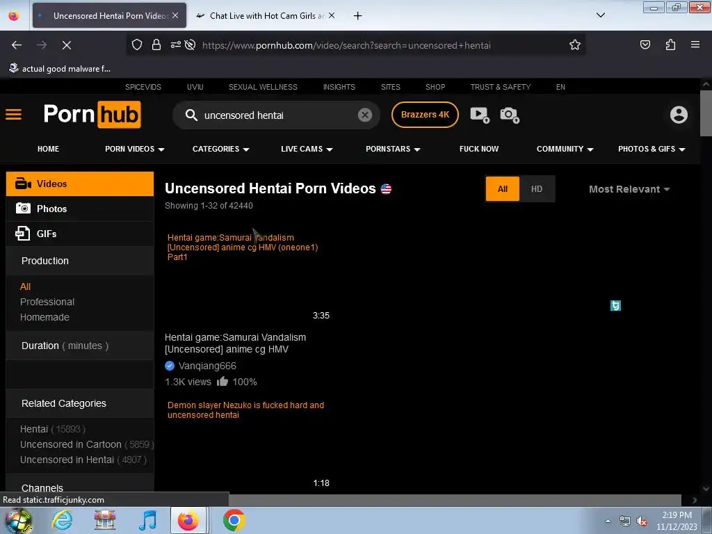The image size is (712, 534).
Task: Open a new tab with the plus button
Action: pos(358,16)
